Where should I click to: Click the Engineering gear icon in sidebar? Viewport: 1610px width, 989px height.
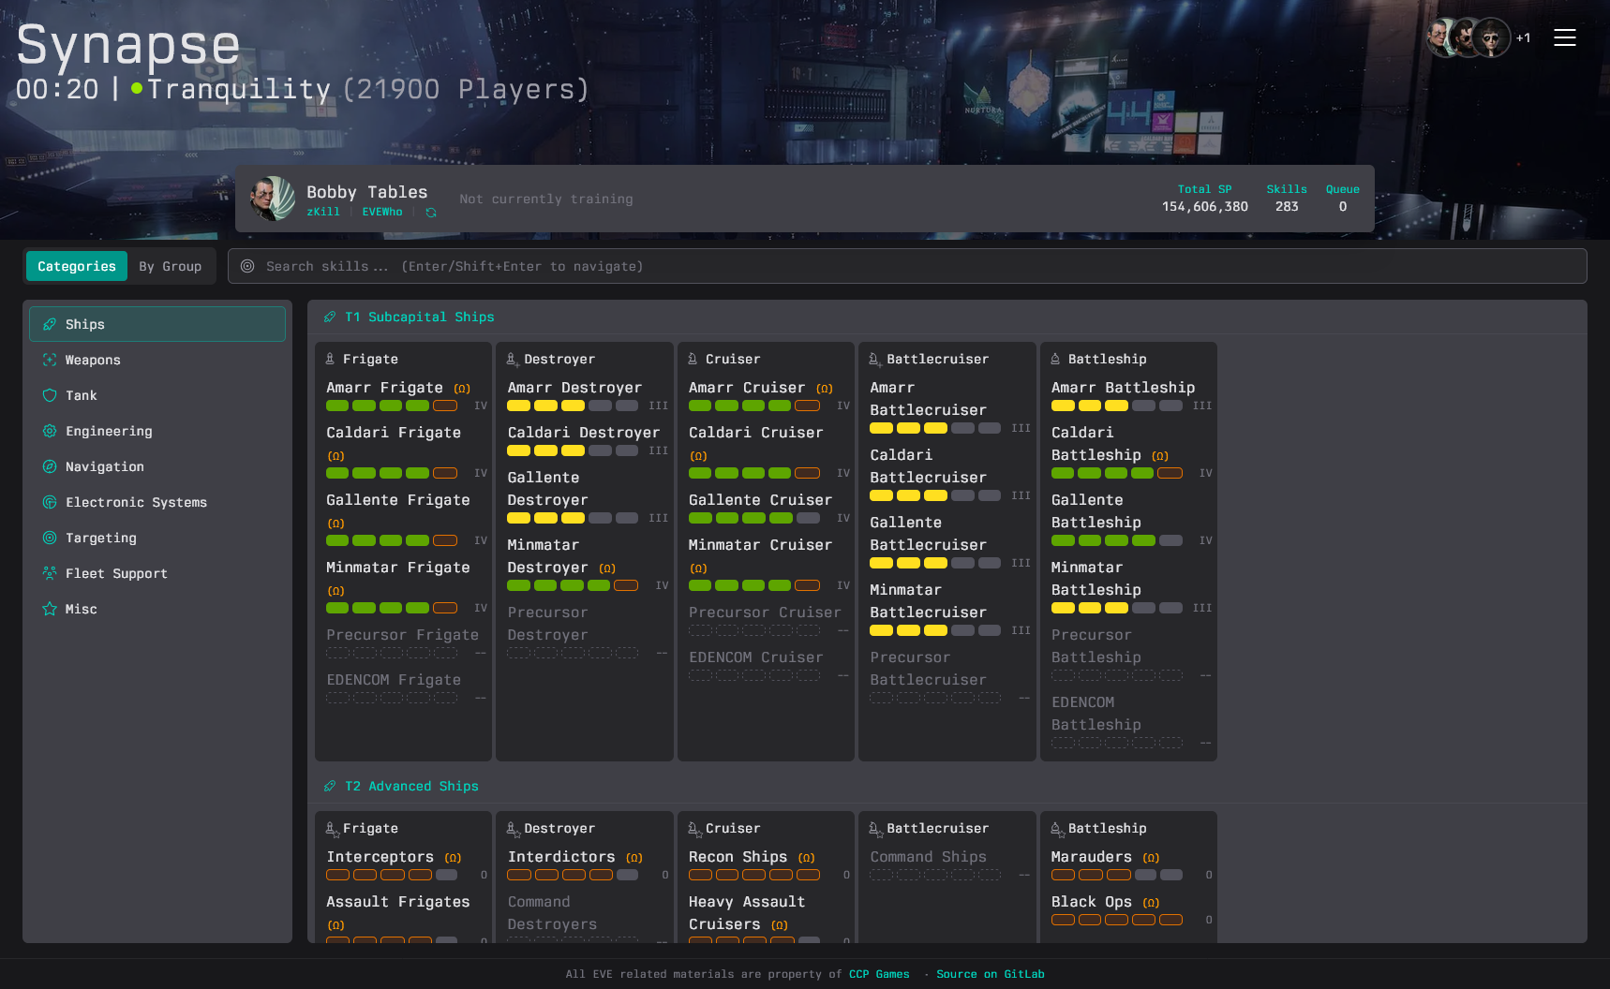pos(50,431)
